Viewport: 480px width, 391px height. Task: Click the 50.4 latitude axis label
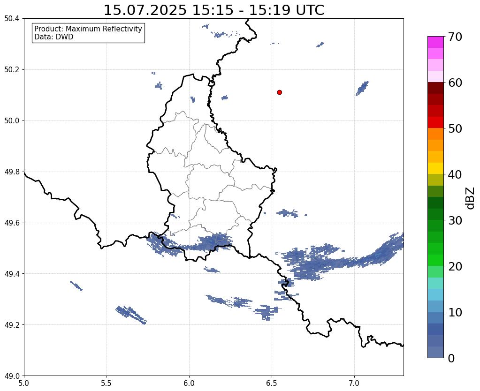click(12, 19)
